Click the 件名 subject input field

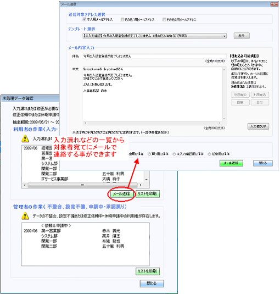(154, 56)
